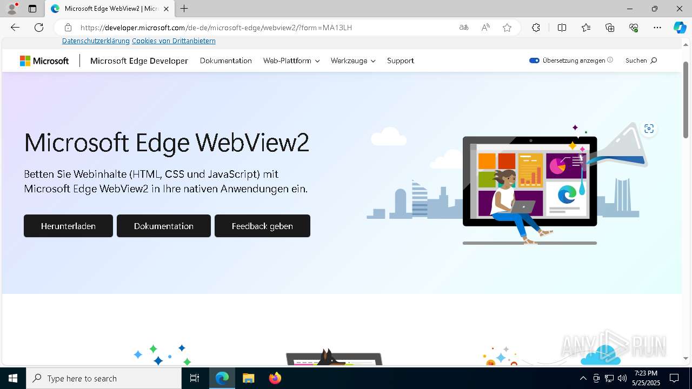Activate the Read aloud icon

click(485, 28)
